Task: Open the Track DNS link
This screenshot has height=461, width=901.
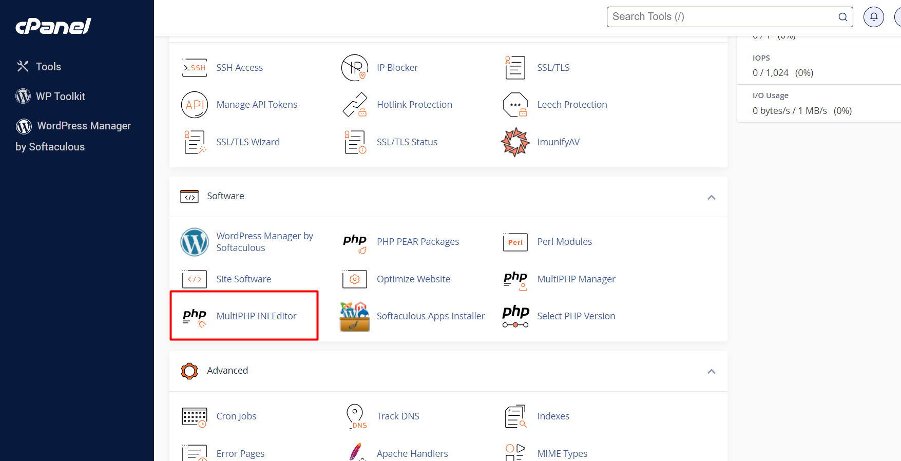Action: [398, 416]
